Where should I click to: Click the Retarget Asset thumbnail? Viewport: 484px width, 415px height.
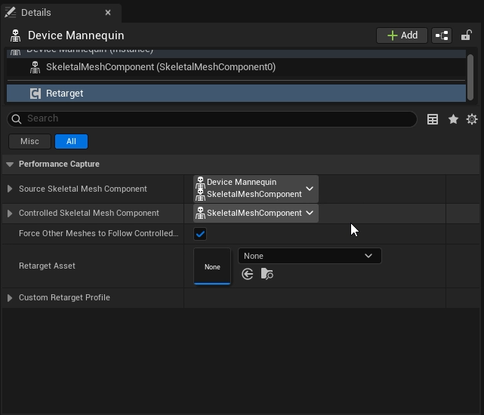pyautogui.click(x=212, y=266)
